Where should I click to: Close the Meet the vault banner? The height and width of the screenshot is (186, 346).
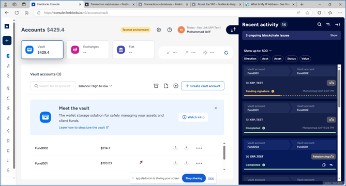click(x=216, y=108)
